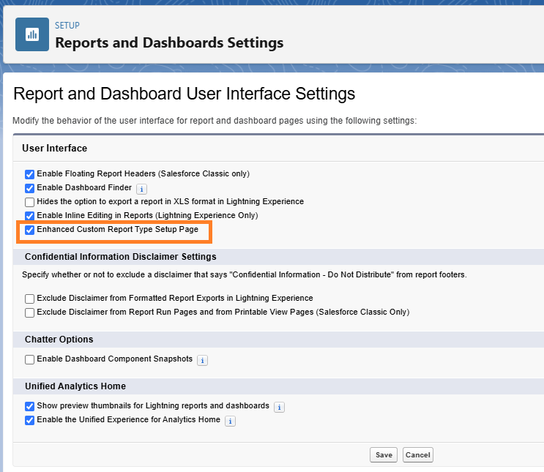This screenshot has width=544, height=472.
Task: Check Hides the option to export XLS
Action: 29,202
